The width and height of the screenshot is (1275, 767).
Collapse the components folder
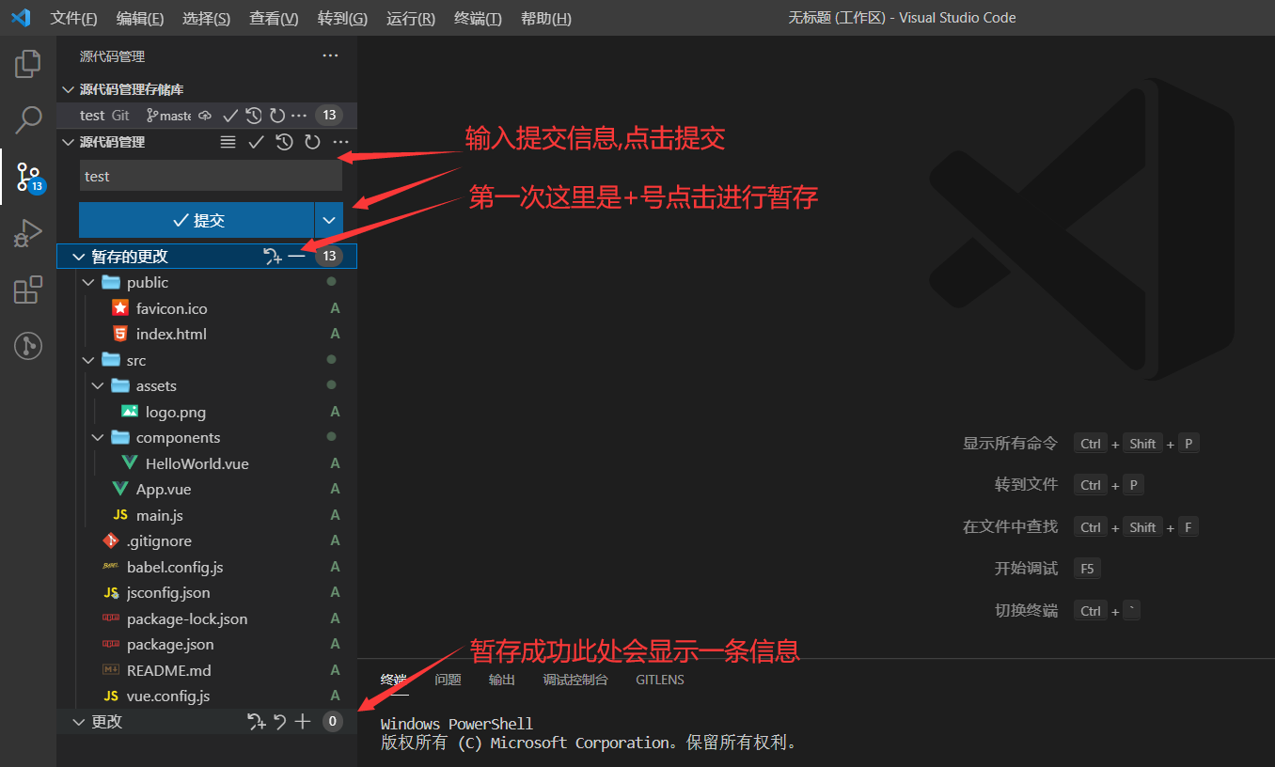[x=98, y=437]
